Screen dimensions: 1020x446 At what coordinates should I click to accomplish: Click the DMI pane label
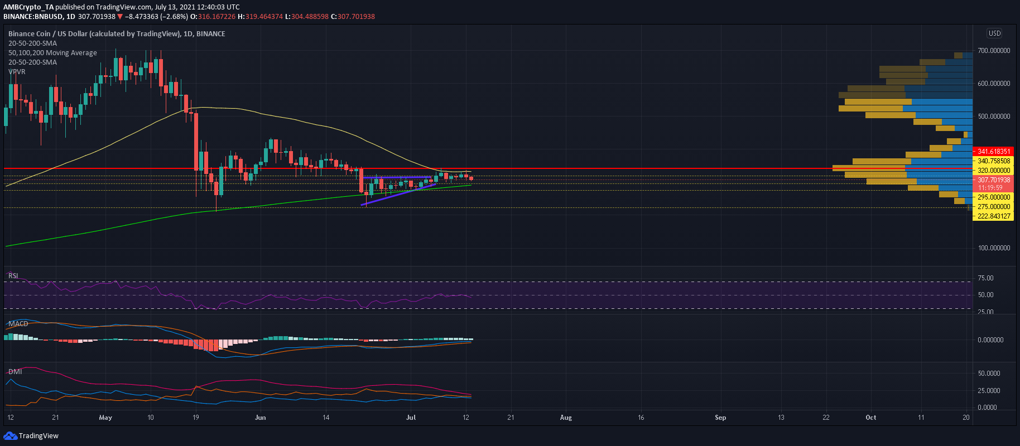click(x=15, y=371)
